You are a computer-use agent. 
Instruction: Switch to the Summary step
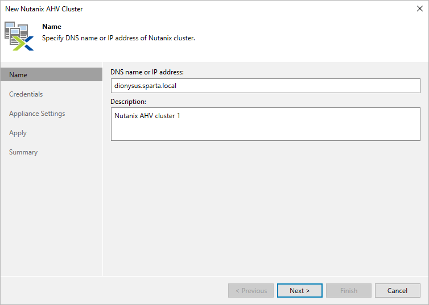pos(23,152)
